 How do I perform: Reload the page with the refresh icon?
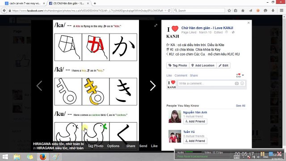(x=169, y=11)
